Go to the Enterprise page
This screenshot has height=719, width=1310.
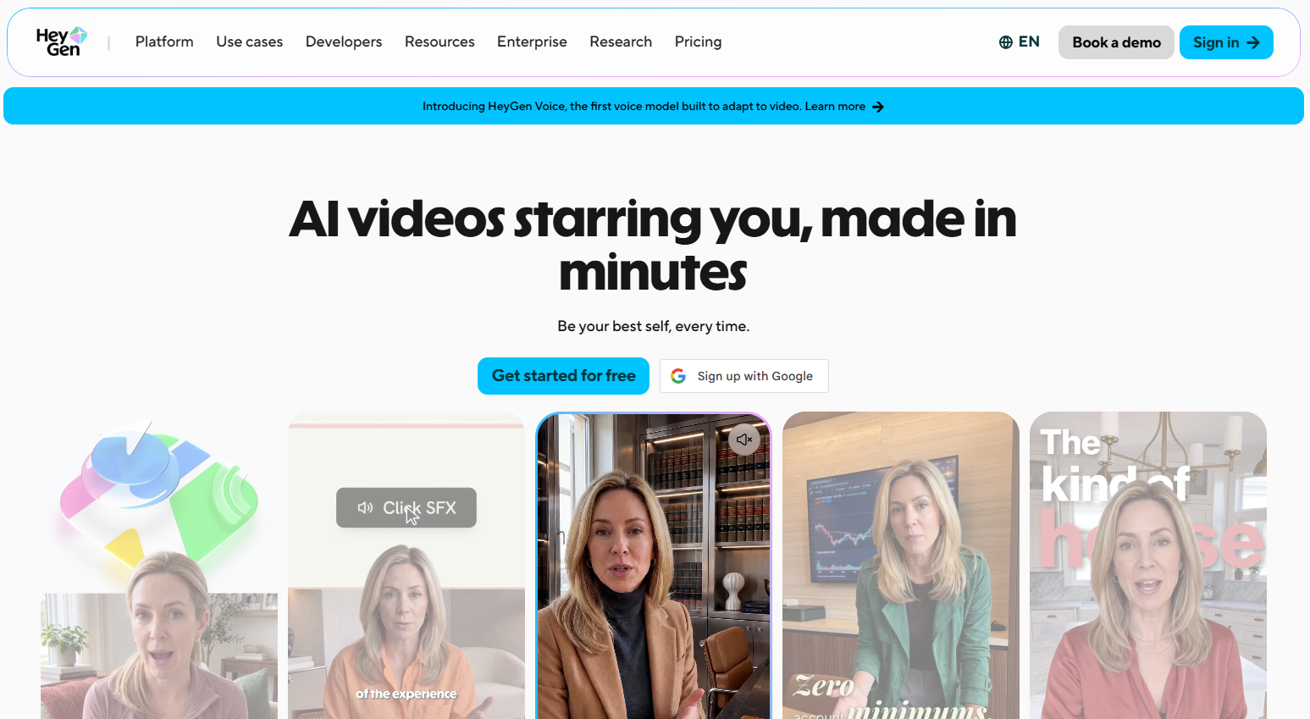532,41
